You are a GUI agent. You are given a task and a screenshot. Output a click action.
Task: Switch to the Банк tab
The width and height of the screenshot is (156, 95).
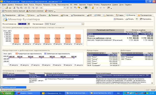point(21,15)
